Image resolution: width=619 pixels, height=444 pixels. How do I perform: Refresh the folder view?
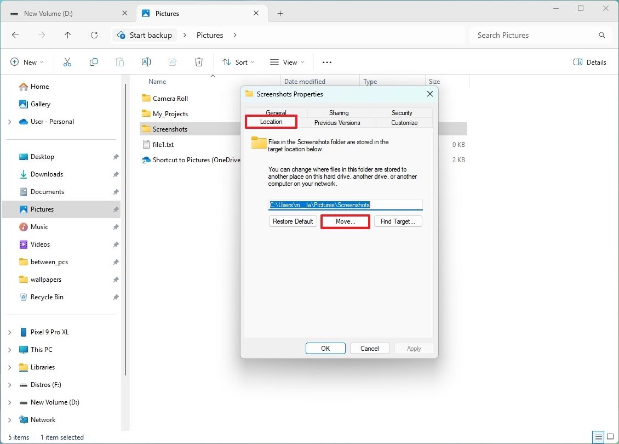tap(93, 35)
